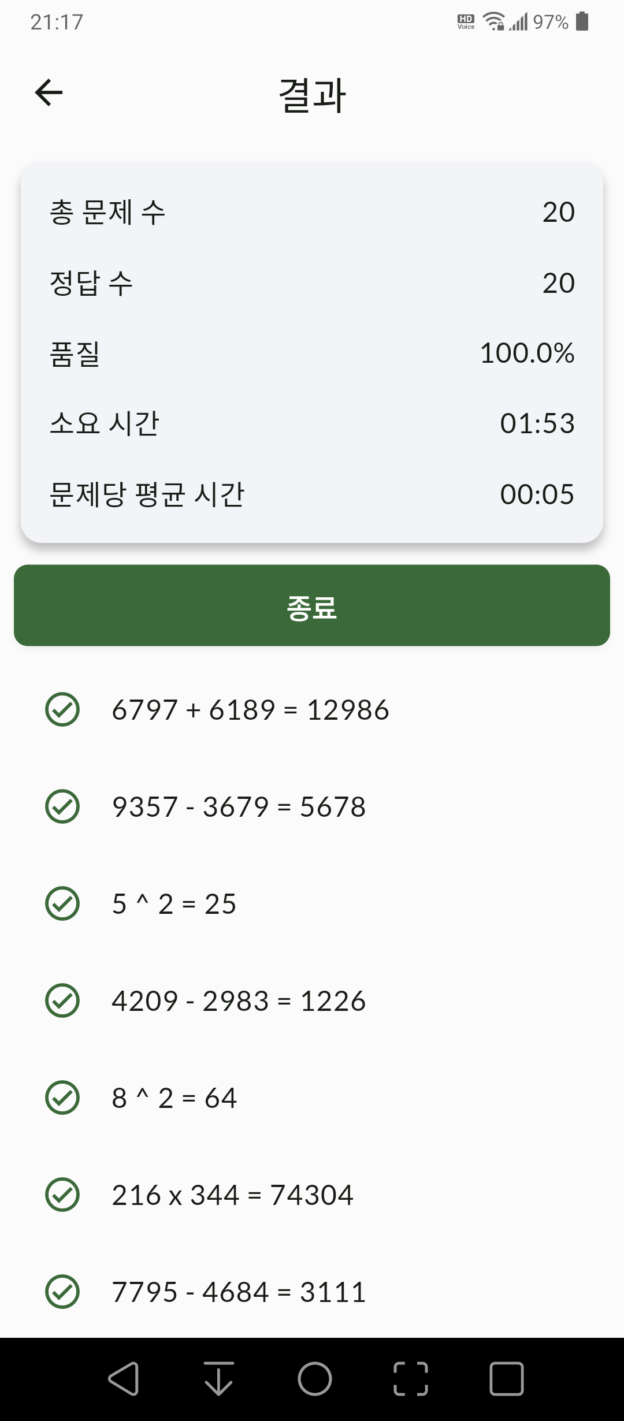Tap checkmark icon beside 6797 + 6189
Image resolution: width=624 pixels, height=1421 pixels.
[62, 709]
